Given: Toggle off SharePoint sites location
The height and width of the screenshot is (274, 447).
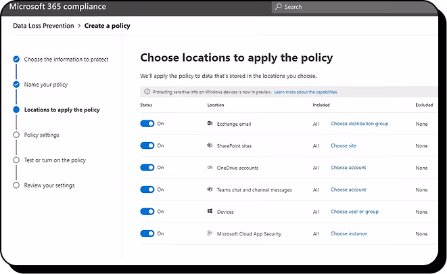Looking at the screenshot, I should point(147,145).
